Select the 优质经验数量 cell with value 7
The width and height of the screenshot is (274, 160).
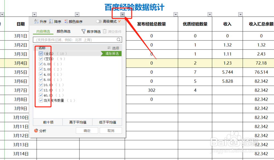(195, 72)
